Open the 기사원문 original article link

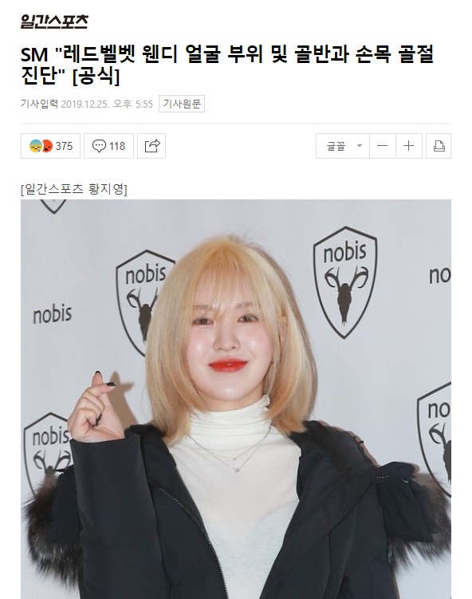click(x=182, y=104)
